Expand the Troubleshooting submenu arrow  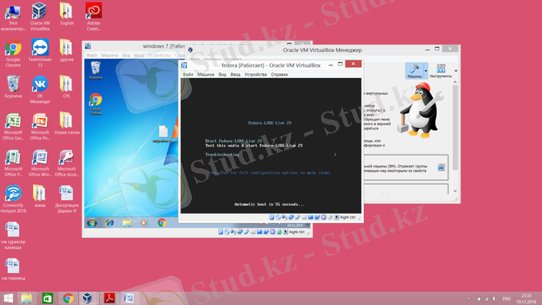tap(335, 155)
